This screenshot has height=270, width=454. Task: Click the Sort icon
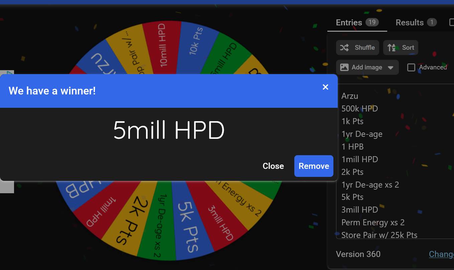pyautogui.click(x=392, y=48)
